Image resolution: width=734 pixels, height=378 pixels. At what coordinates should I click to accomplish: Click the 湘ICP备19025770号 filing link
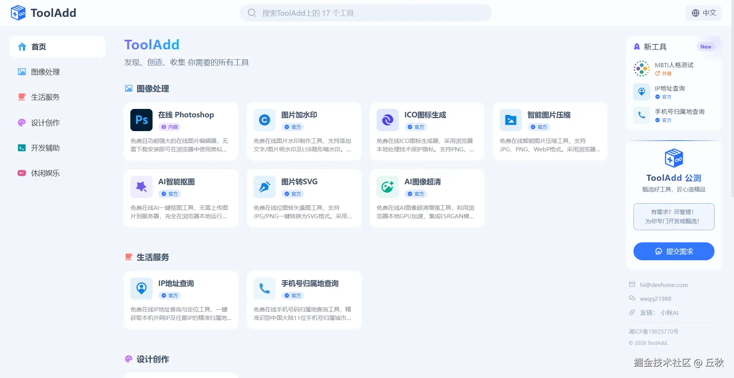(654, 331)
